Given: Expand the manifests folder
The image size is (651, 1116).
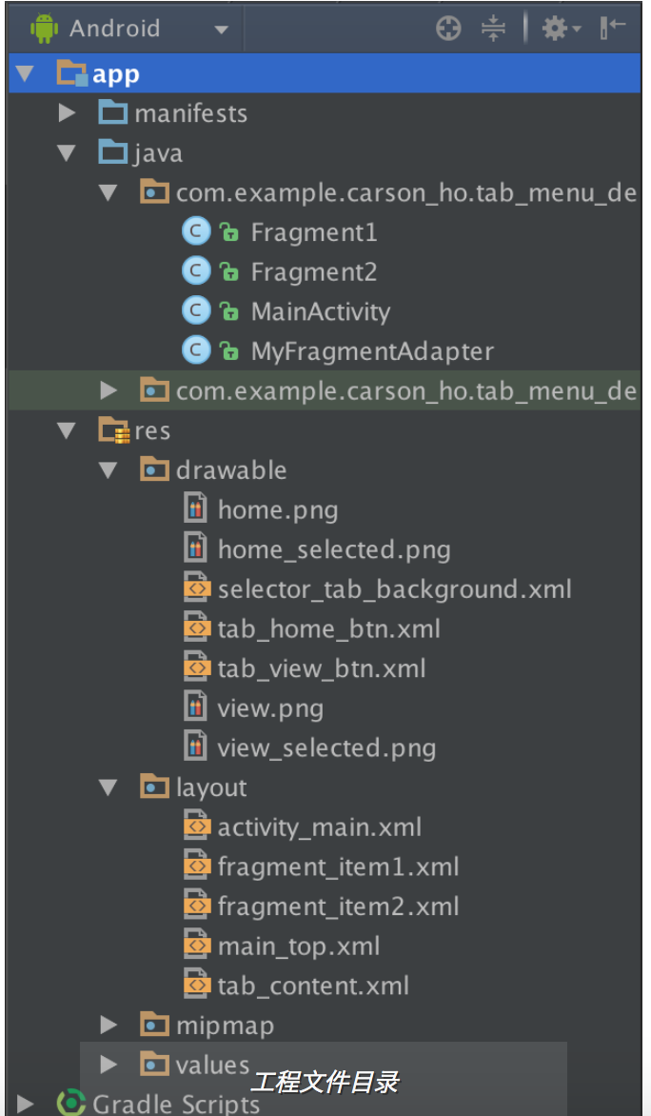Looking at the screenshot, I should pos(67,113).
